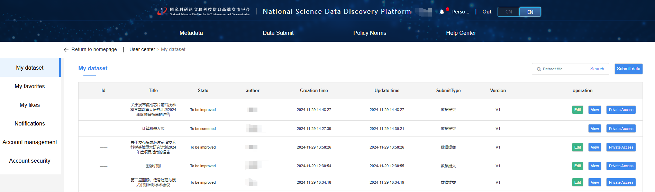655x192 pixels.
Task: Open the Data Submit menu
Action: [x=278, y=33]
